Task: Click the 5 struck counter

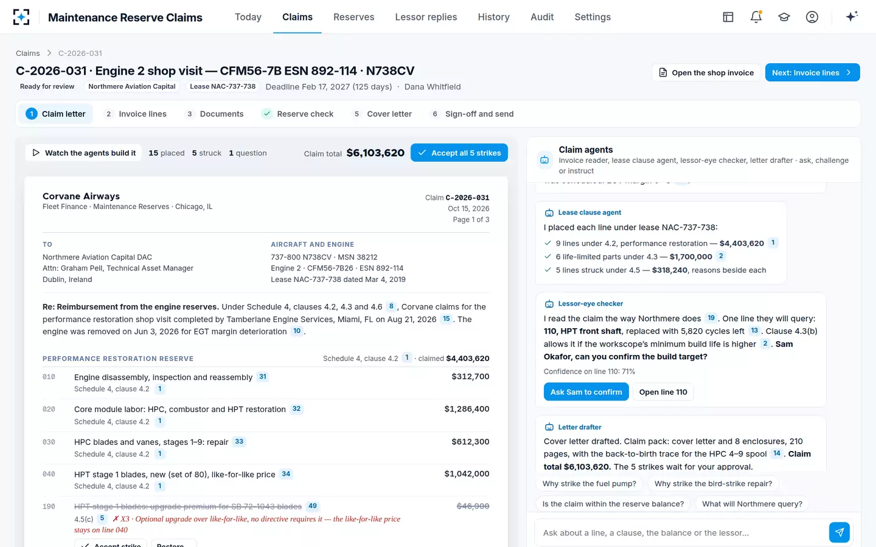Action: coord(207,153)
